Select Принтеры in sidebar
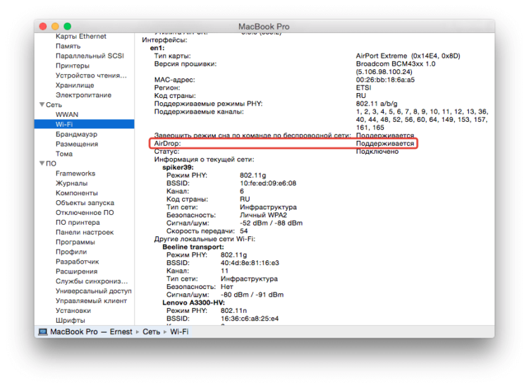The image size is (529, 387). 73,66
